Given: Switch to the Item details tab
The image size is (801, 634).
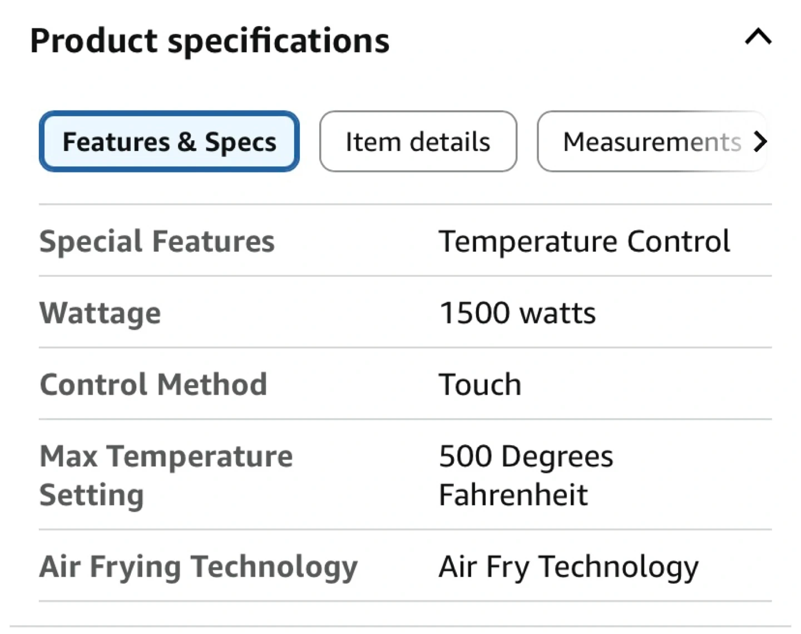Looking at the screenshot, I should pyautogui.click(x=418, y=141).
